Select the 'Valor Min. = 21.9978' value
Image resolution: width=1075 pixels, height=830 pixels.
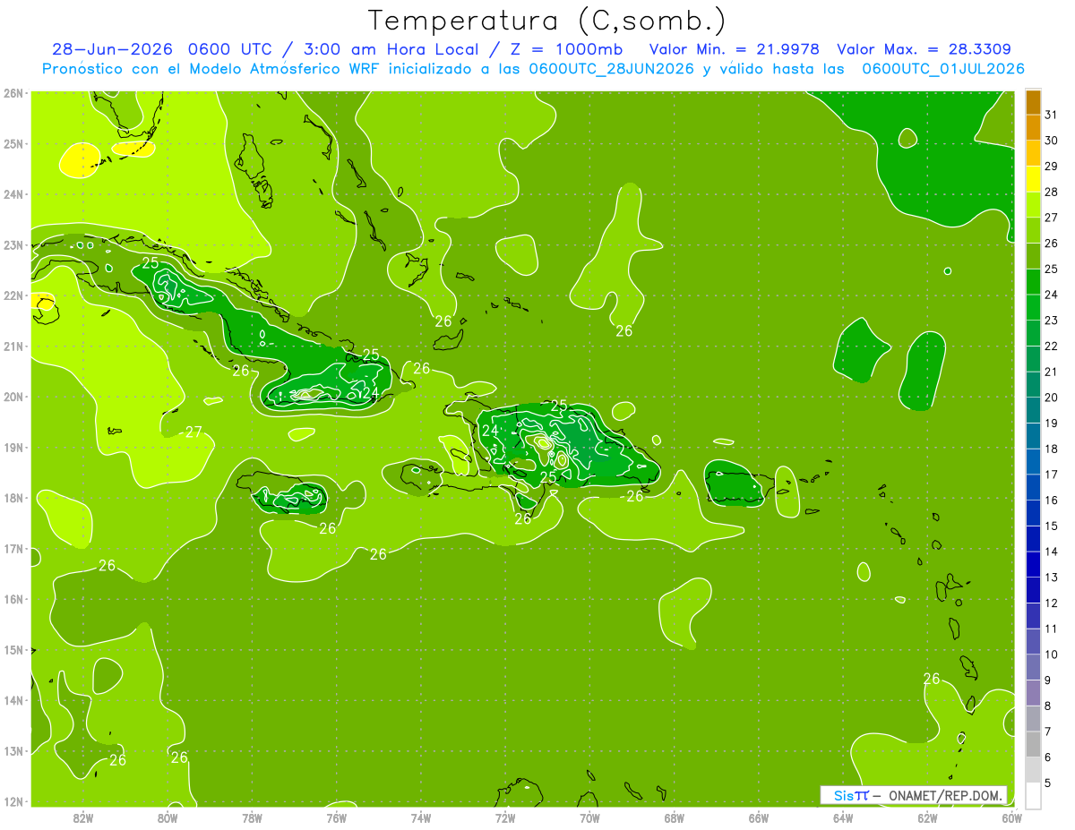click(733, 49)
